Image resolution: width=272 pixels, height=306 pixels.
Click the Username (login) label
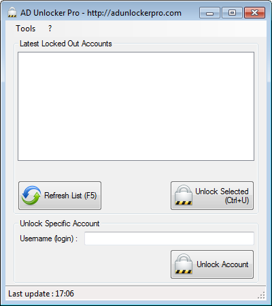(48, 239)
